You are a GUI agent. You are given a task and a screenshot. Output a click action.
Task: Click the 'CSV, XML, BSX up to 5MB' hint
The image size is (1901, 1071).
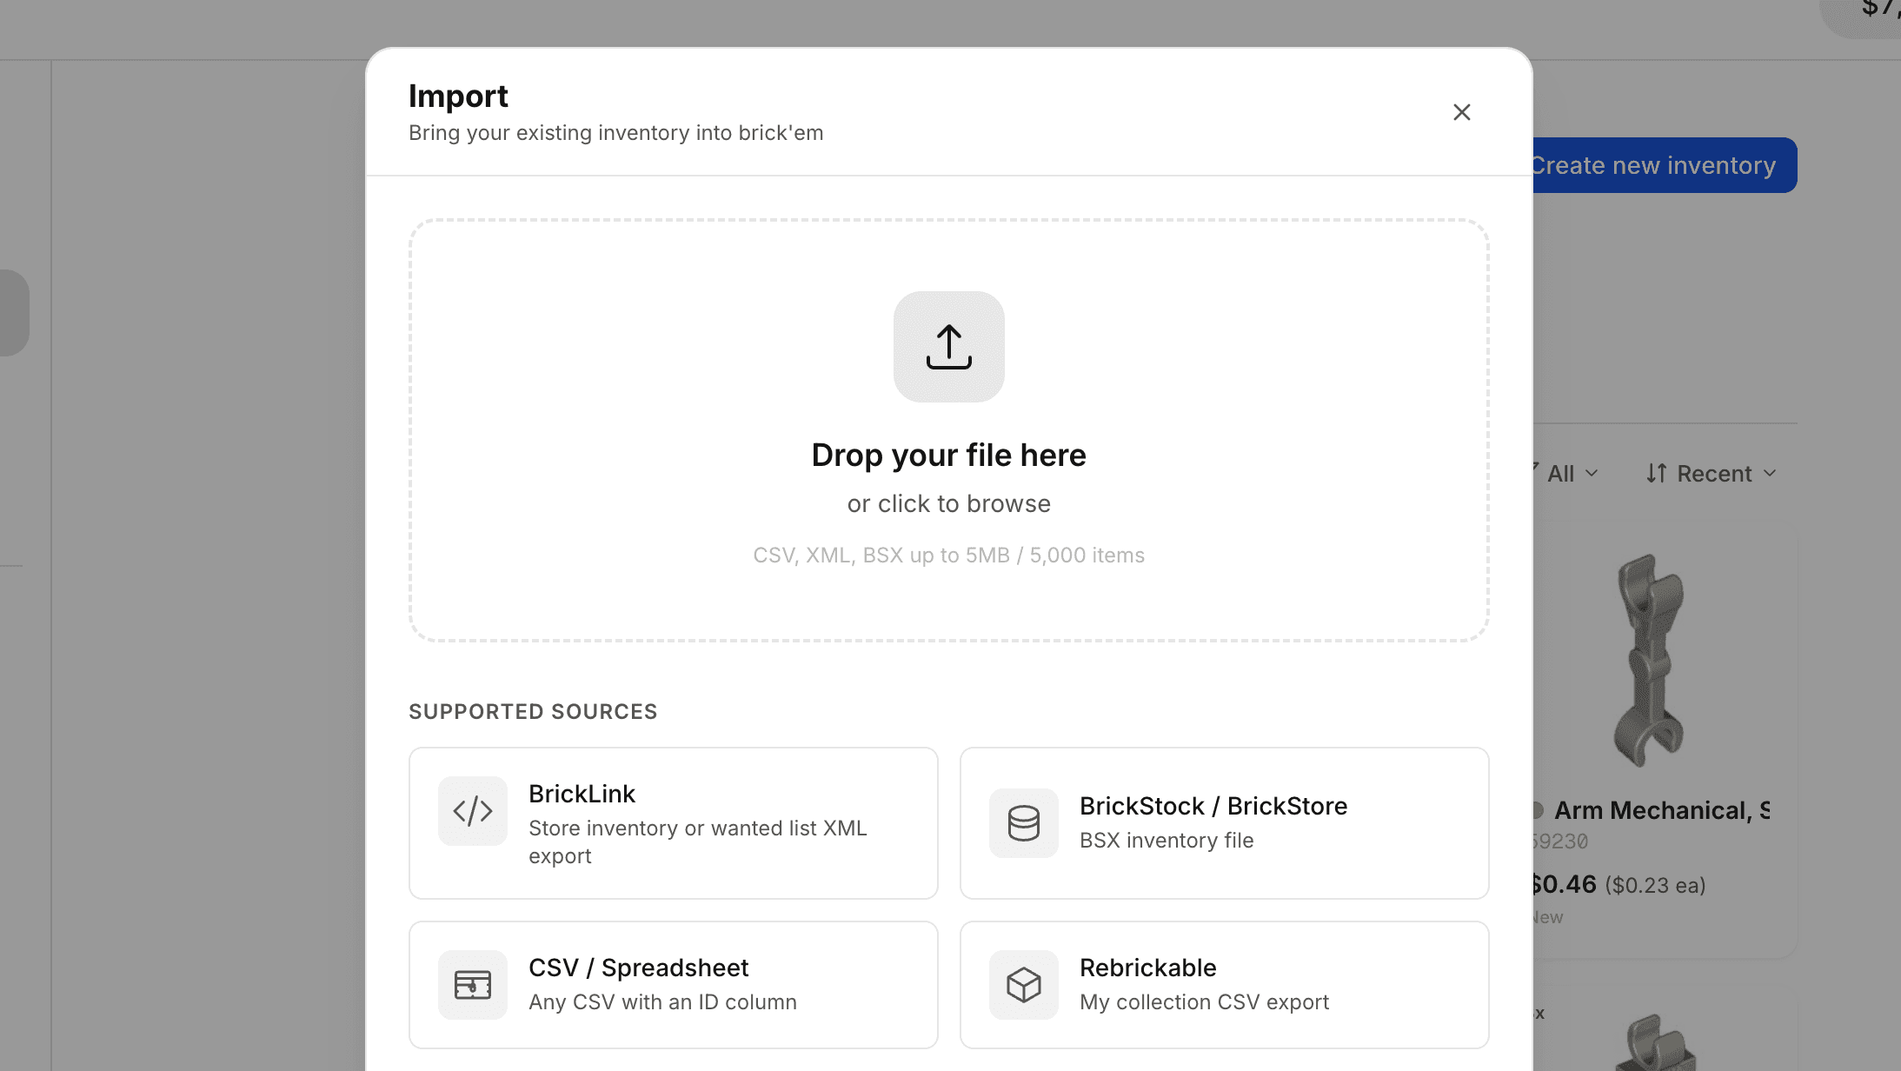(x=949, y=555)
